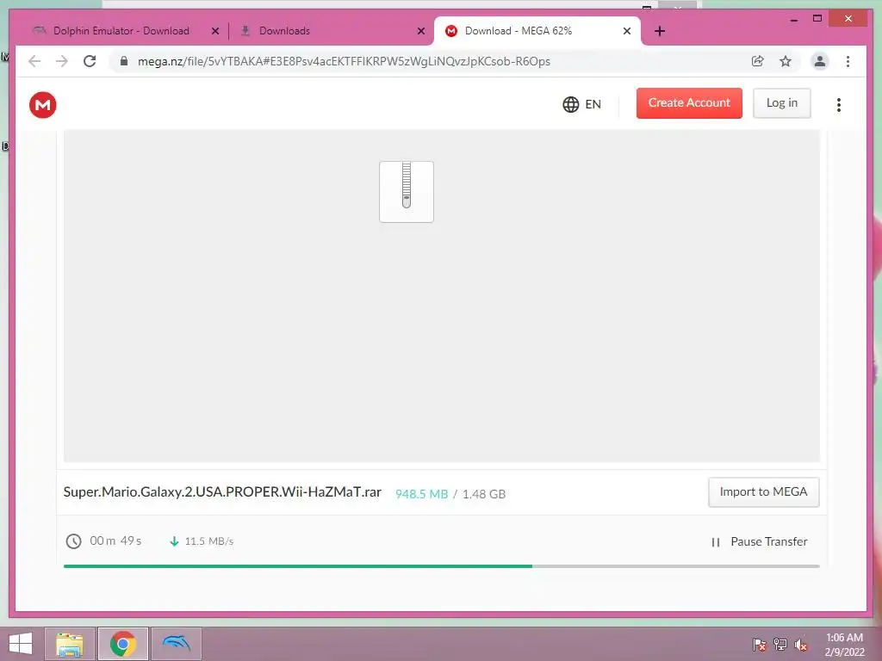Switch to Dolphin Emulator - Download tab

(x=121, y=31)
